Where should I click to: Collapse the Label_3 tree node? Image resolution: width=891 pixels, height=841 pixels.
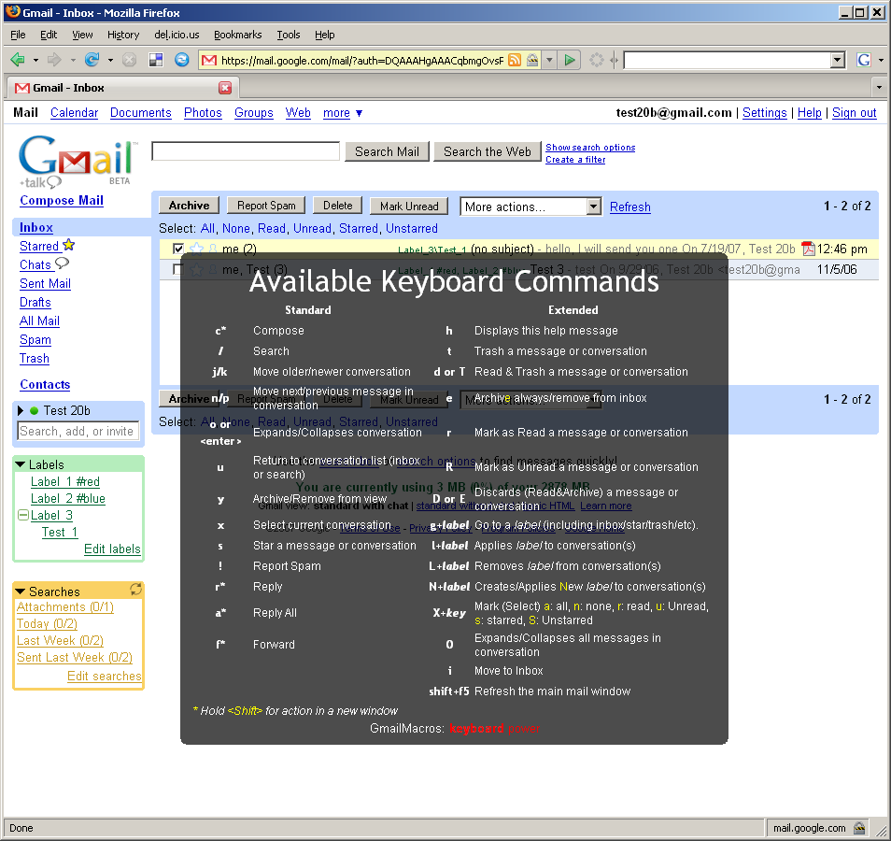[23, 515]
